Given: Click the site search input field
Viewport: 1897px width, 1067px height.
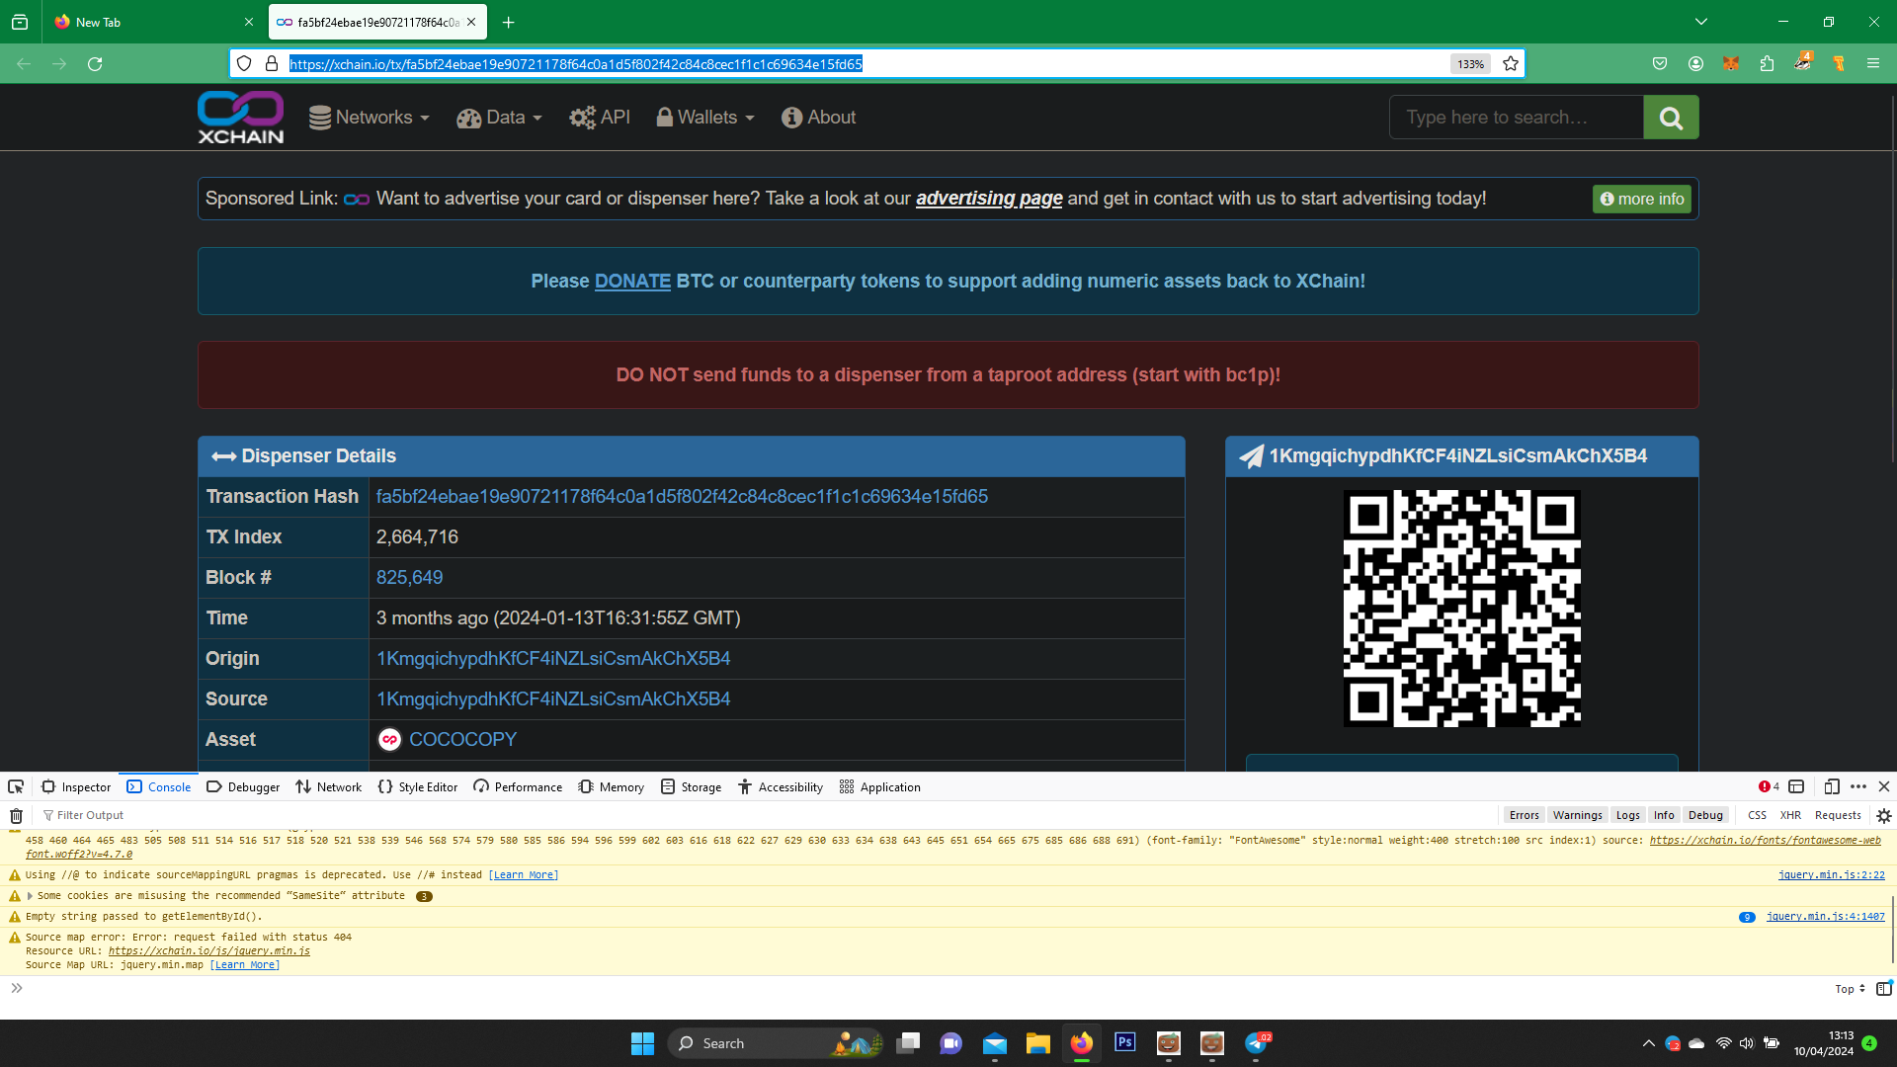Looking at the screenshot, I should click(1516, 118).
